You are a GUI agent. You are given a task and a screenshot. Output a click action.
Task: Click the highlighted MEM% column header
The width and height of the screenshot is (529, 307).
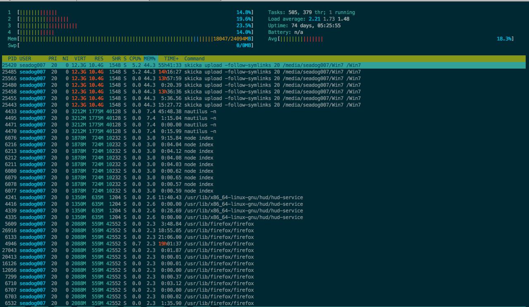150,59
